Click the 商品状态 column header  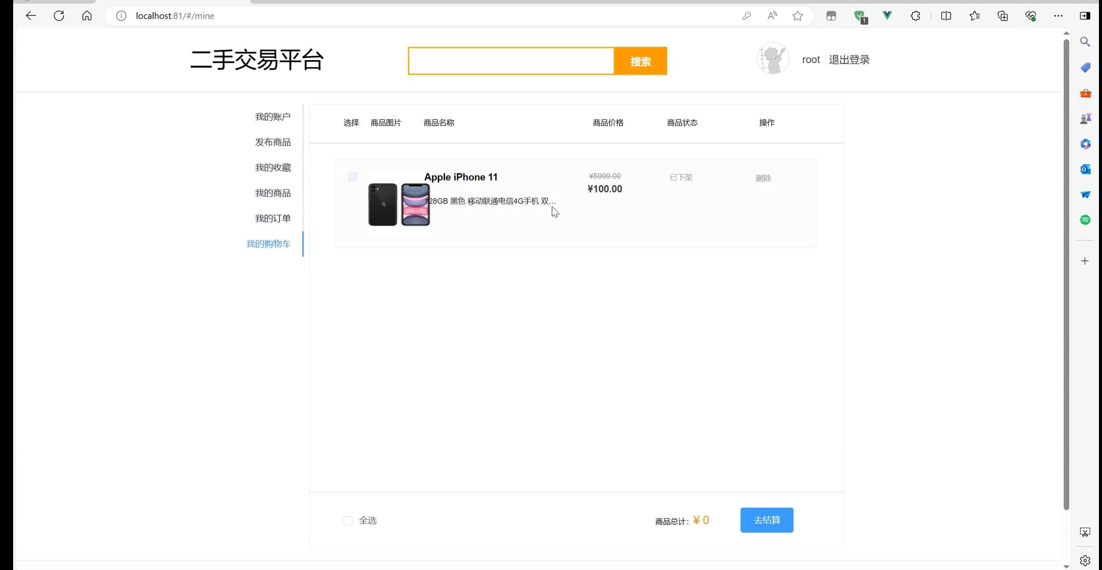point(682,123)
